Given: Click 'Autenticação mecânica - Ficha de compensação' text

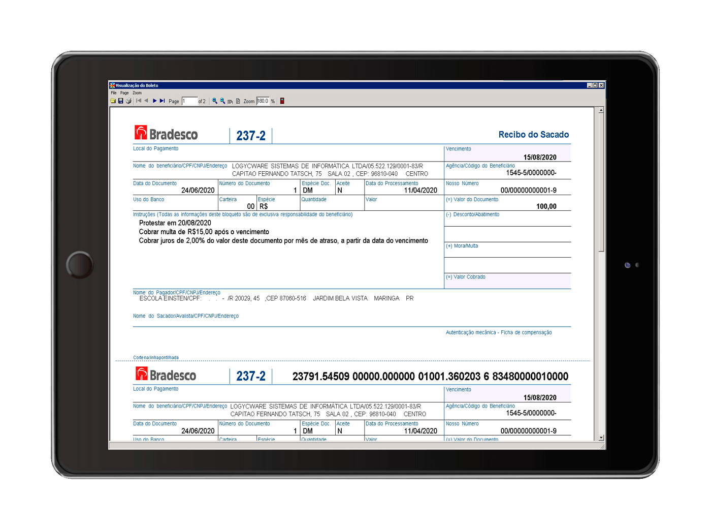Looking at the screenshot, I should tap(499, 333).
